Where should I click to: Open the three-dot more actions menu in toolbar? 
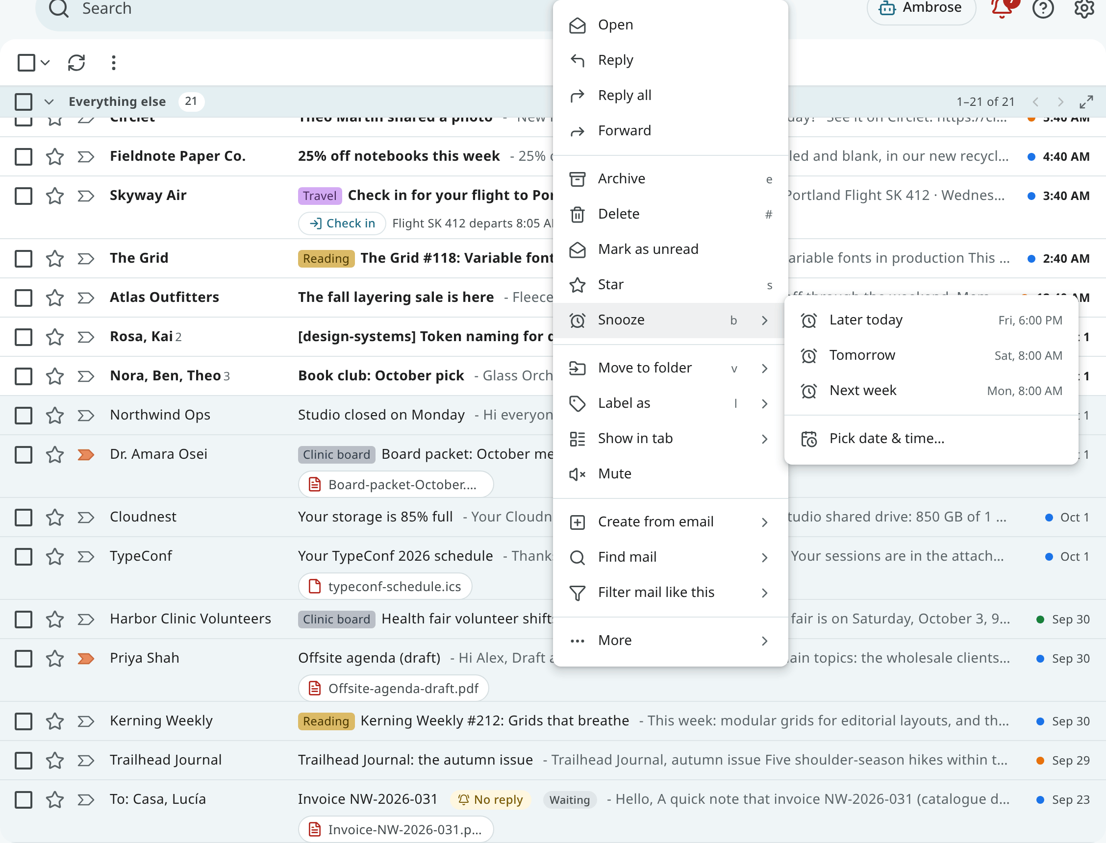pyautogui.click(x=114, y=63)
